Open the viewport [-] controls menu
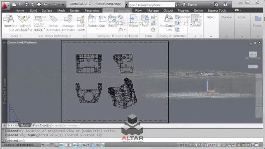The width and height of the screenshot is (265, 149). click(5, 43)
